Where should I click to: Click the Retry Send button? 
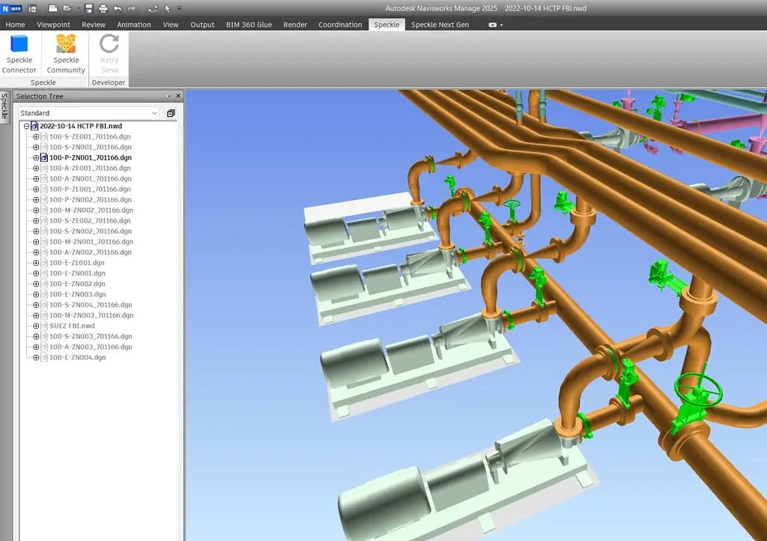pyautogui.click(x=109, y=53)
